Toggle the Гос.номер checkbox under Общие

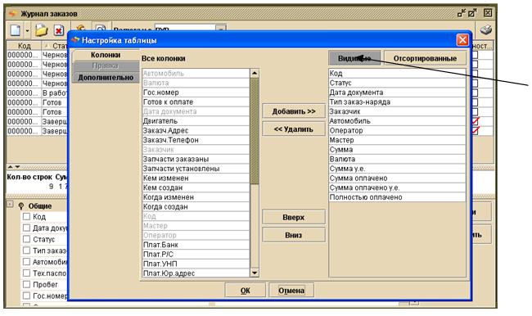26,296
